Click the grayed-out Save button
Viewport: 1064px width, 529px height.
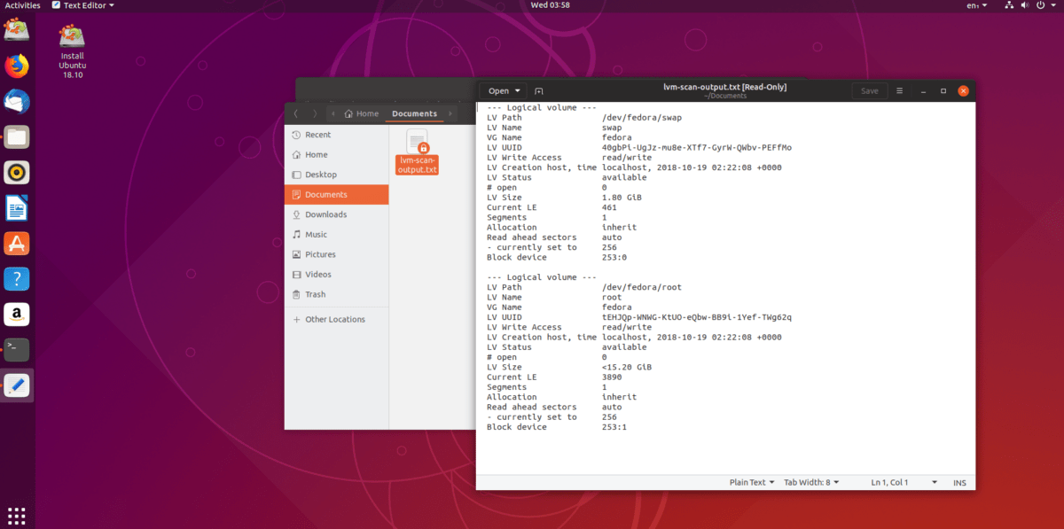(x=869, y=90)
